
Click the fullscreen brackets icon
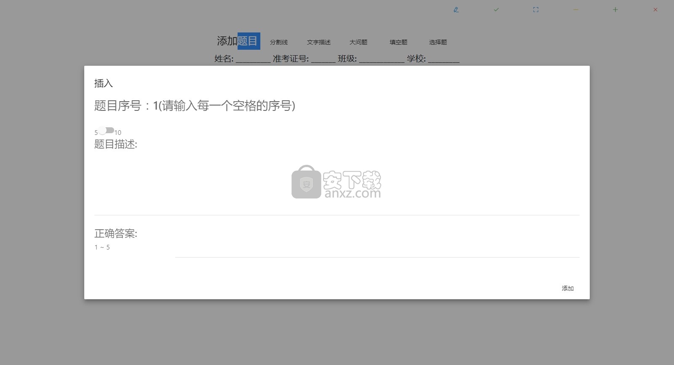pyautogui.click(x=536, y=10)
